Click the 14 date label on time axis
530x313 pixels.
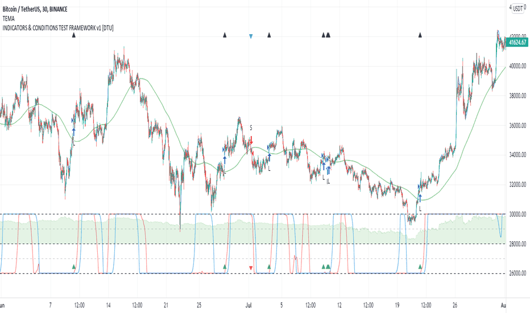108,305
